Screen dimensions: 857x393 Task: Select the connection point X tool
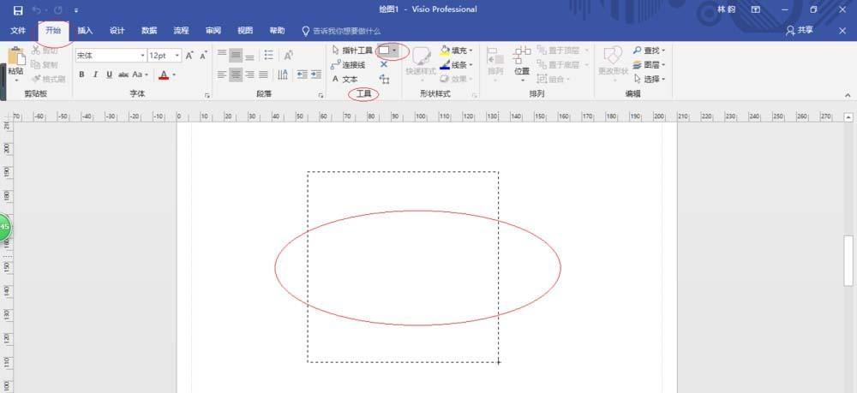(384, 64)
